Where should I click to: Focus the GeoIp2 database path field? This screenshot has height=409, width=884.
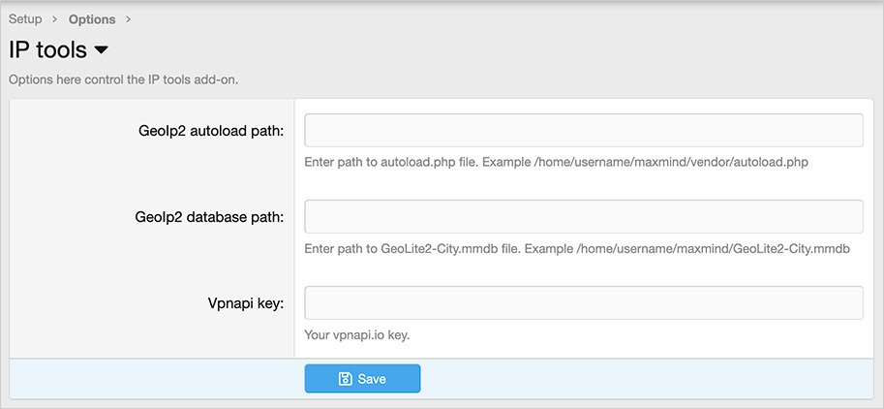[x=583, y=216]
